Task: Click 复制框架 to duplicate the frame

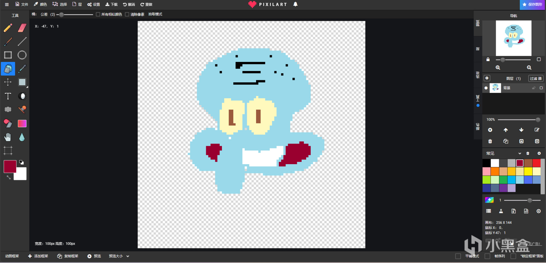Action: 68,256
